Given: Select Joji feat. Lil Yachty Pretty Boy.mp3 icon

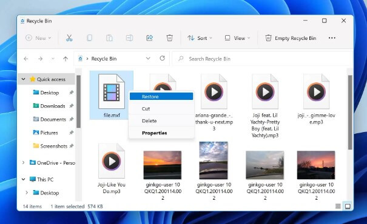Looking at the screenshot, I should (265, 91).
